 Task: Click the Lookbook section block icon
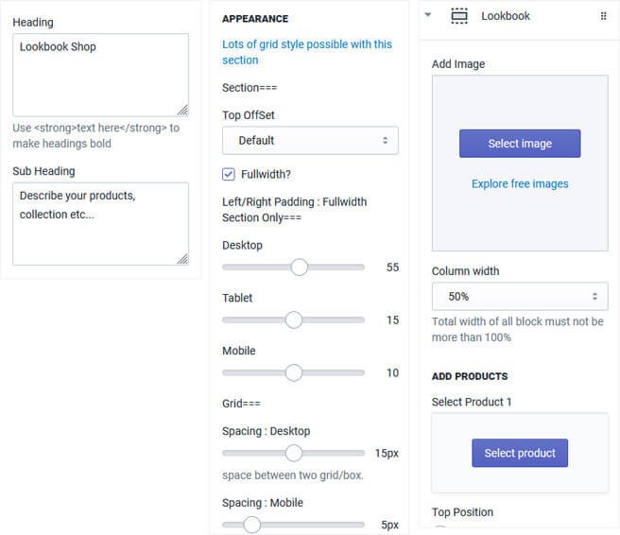459,16
